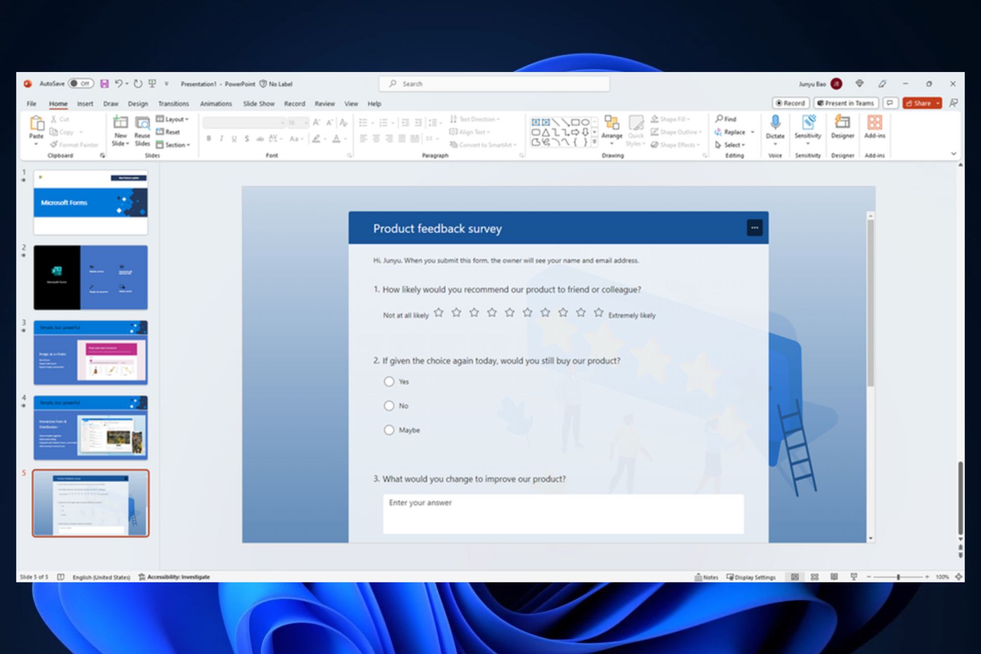The width and height of the screenshot is (981, 654).
Task: Expand the Layout dropdown
Action: tap(174, 119)
